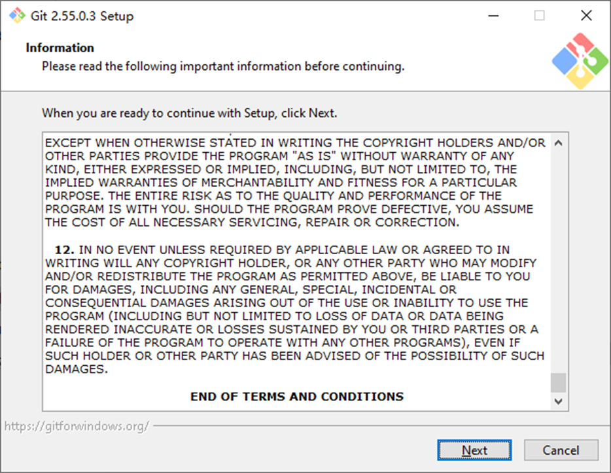Click the 'EXCEPT WHEN OTHERWISE STATED' warranty paragraph
Image resolution: width=611 pixels, height=473 pixels.
point(295,182)
